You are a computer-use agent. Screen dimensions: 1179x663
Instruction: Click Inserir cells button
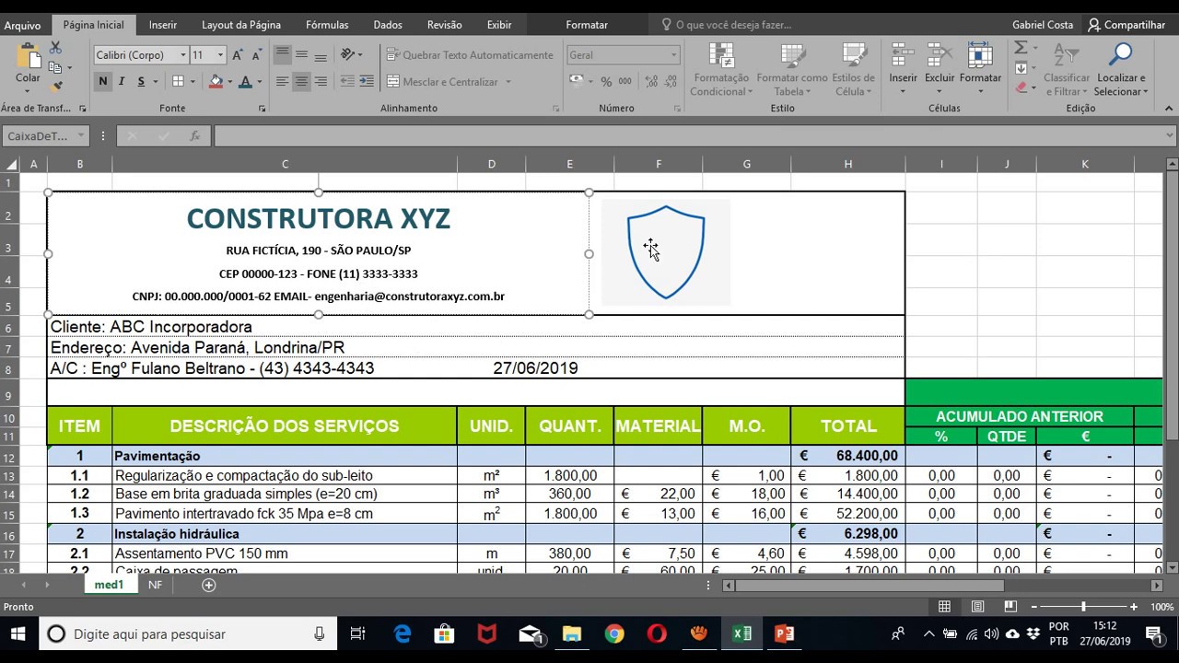tap(904, 70)
